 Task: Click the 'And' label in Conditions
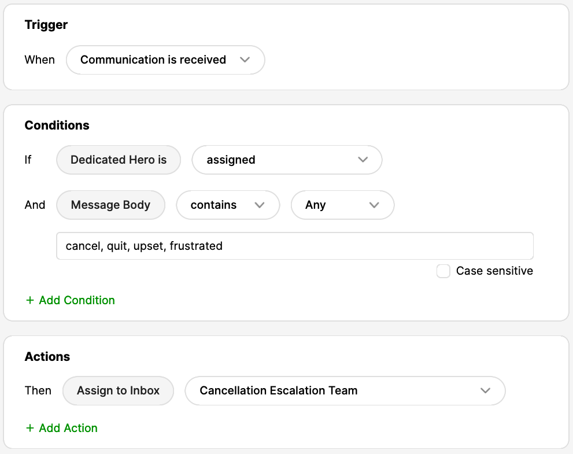(x=35, y=205)
